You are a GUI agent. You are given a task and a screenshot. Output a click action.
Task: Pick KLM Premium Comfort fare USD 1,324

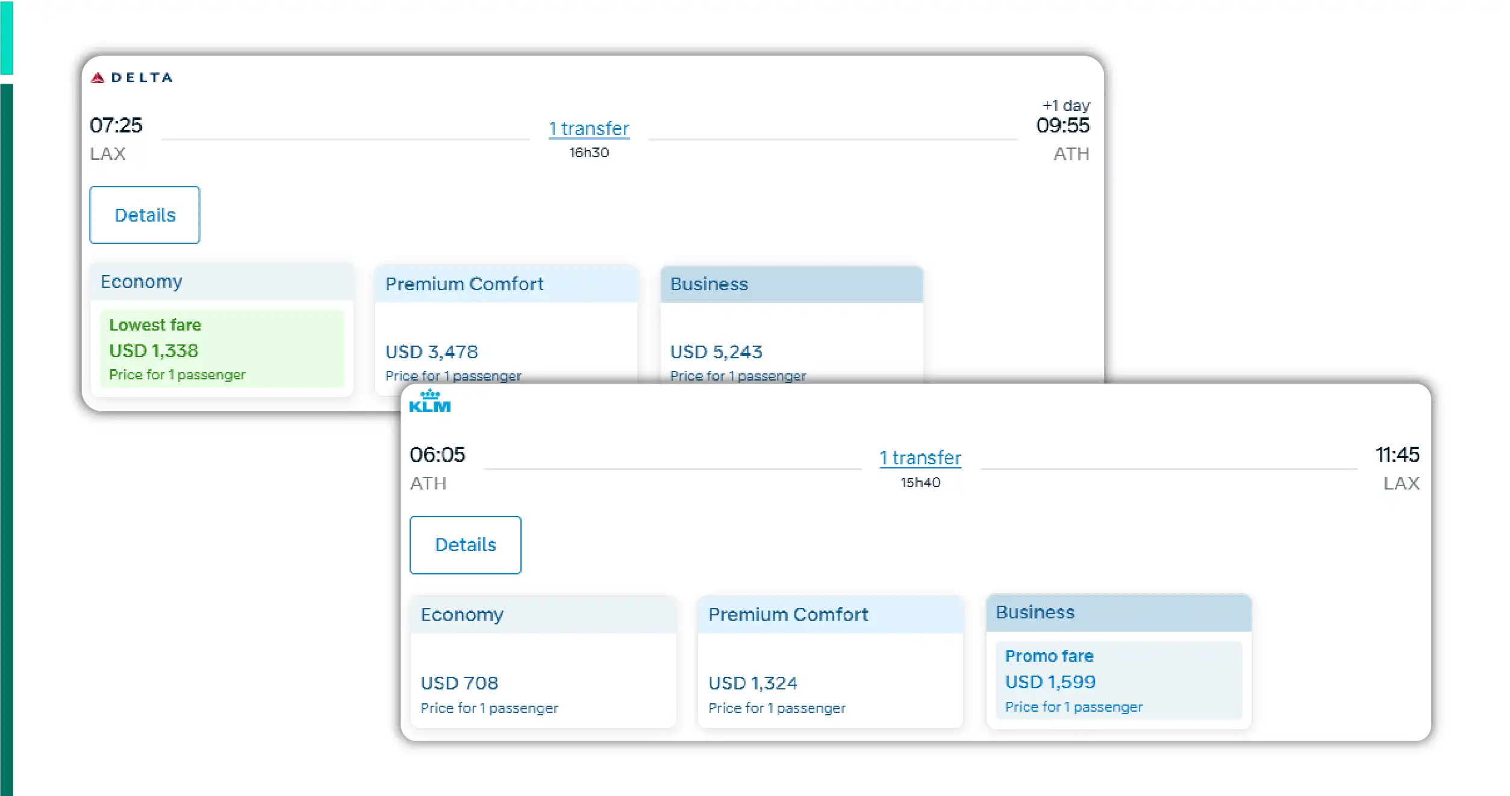click(x=752, y=683)
